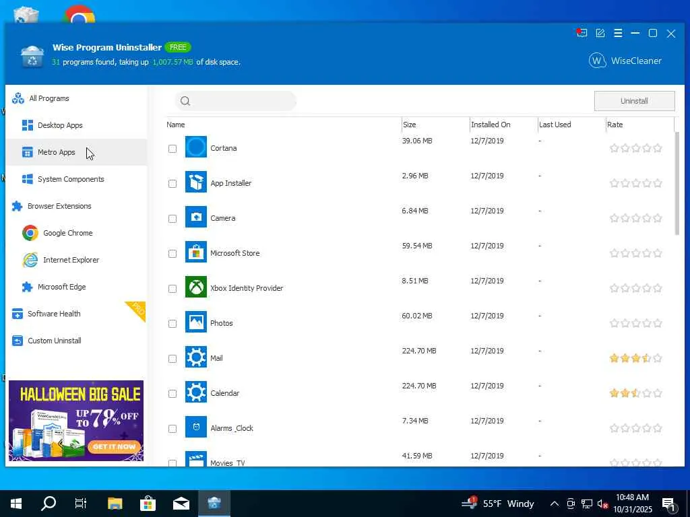This screenshot has height=517, width=690.
Task: Check the Xbox Identity Provider checkbox
Action: 172,289
